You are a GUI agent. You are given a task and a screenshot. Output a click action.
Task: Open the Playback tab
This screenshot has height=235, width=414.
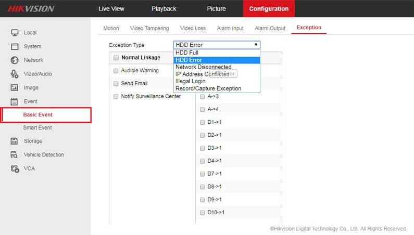[164, 9]
